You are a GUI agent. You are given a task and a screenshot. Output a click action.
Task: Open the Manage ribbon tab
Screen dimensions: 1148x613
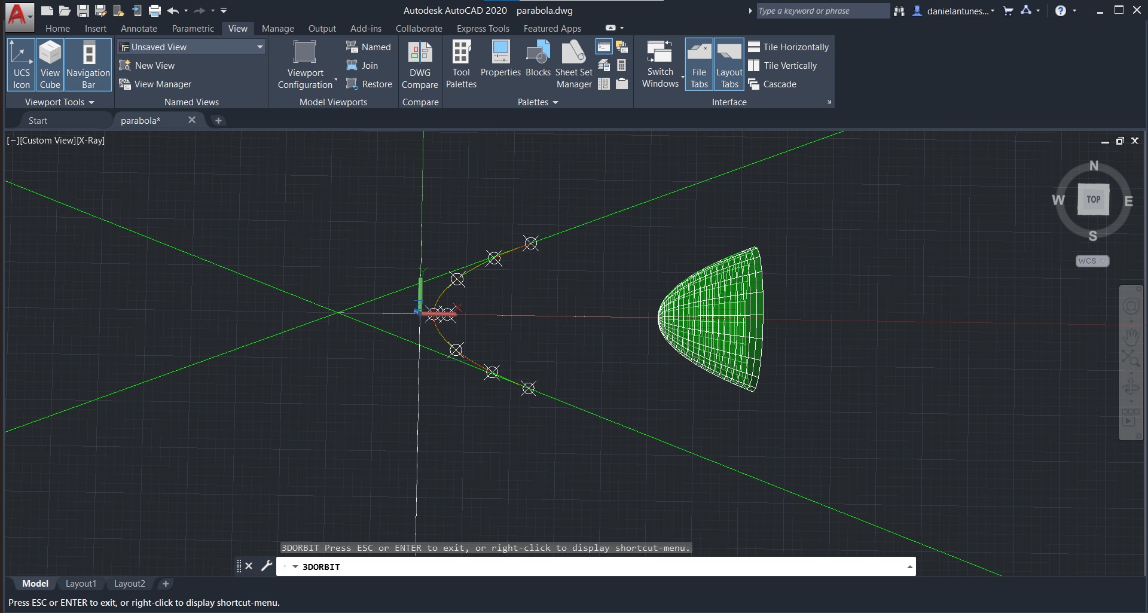click(277, 28)
